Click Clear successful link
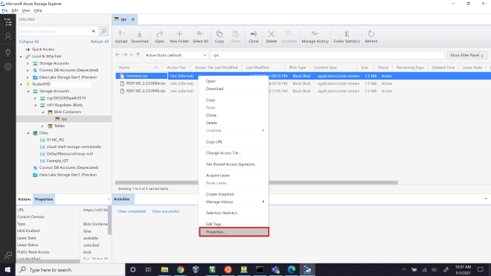 pyautogui.click(x=166, y=211)
